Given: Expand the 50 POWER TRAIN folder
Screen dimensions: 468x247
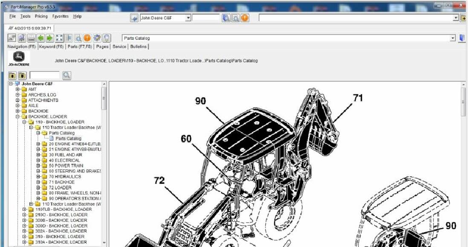Looking at the screenshot, I should pos(38,166).
